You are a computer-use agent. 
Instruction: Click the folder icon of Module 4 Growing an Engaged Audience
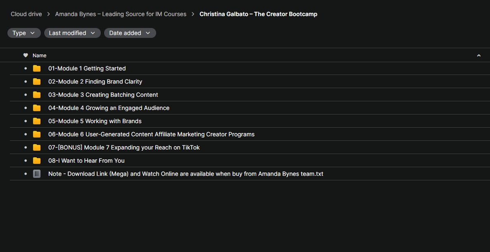point(37,108)
